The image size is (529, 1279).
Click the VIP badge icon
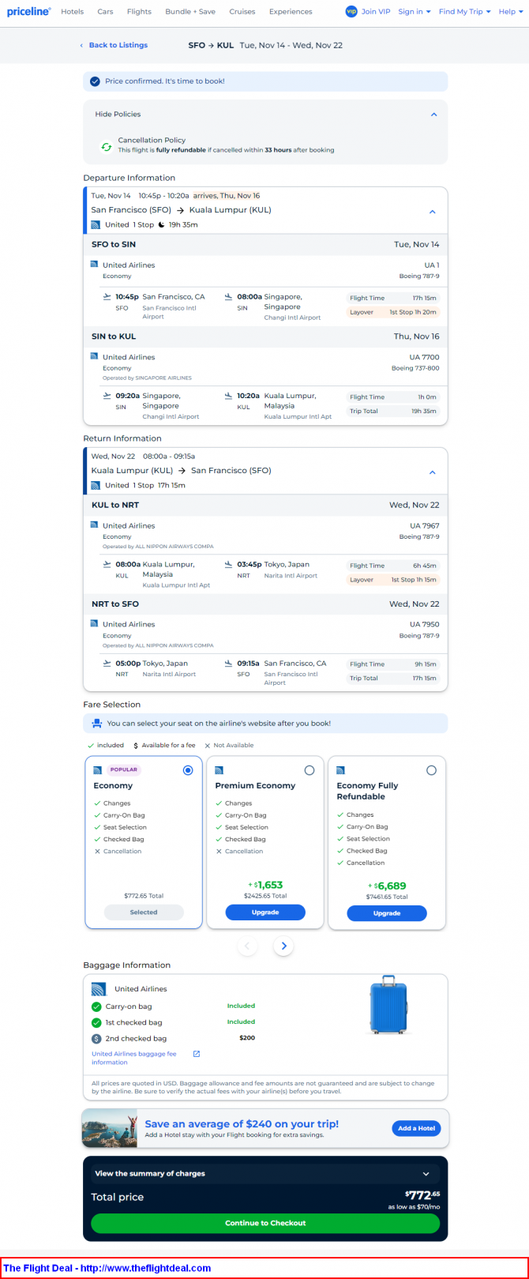coord(351,12)
